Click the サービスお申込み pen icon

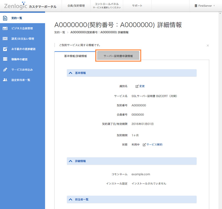pyautogui.click(x=5, y=70)
